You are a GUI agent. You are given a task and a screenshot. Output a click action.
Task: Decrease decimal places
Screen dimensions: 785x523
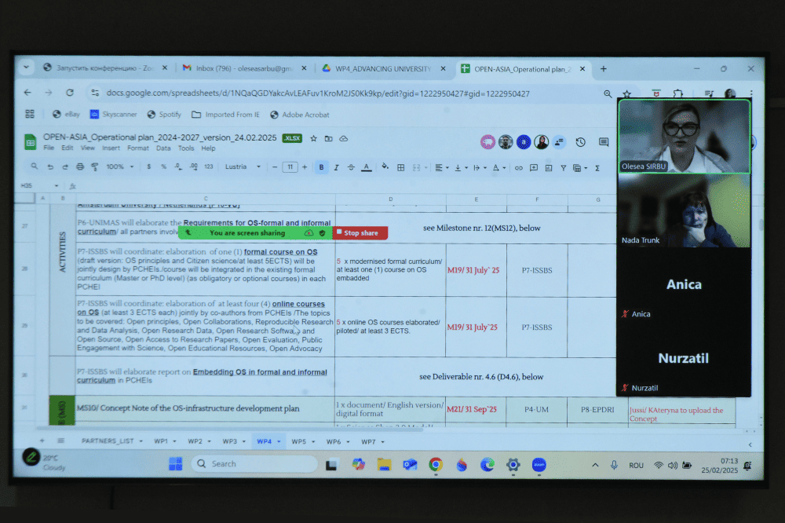tap(179, 166)
